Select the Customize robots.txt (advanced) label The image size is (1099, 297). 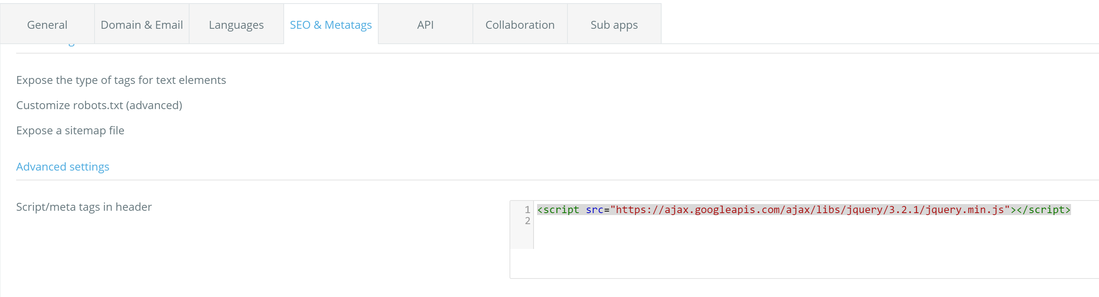click(99, 106)
